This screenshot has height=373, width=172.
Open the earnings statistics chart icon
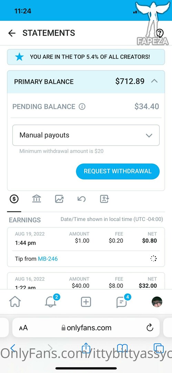click(59, 199)
